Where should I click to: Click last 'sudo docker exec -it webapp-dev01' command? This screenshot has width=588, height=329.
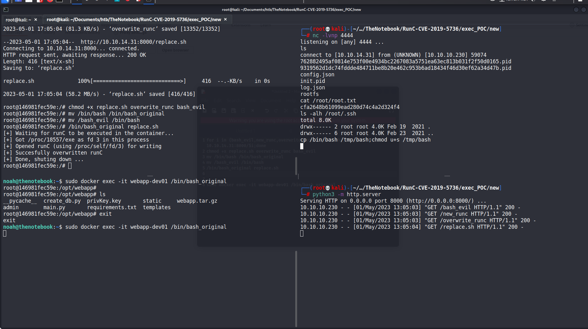tap(146, 227)
